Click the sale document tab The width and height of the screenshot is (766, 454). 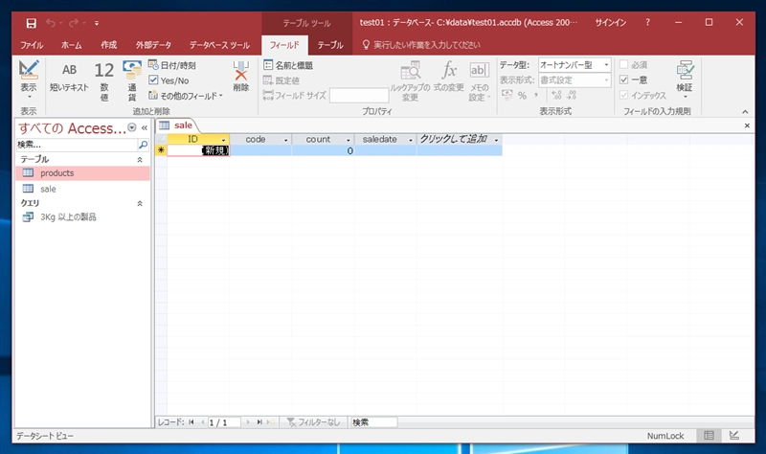(x=176, y=125)
